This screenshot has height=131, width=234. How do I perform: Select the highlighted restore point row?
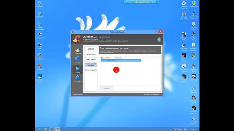click(x=121, y=60)
